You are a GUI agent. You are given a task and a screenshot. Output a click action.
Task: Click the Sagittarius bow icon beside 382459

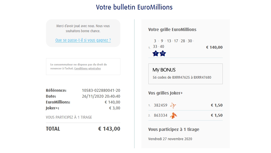[x=173, y=105]
